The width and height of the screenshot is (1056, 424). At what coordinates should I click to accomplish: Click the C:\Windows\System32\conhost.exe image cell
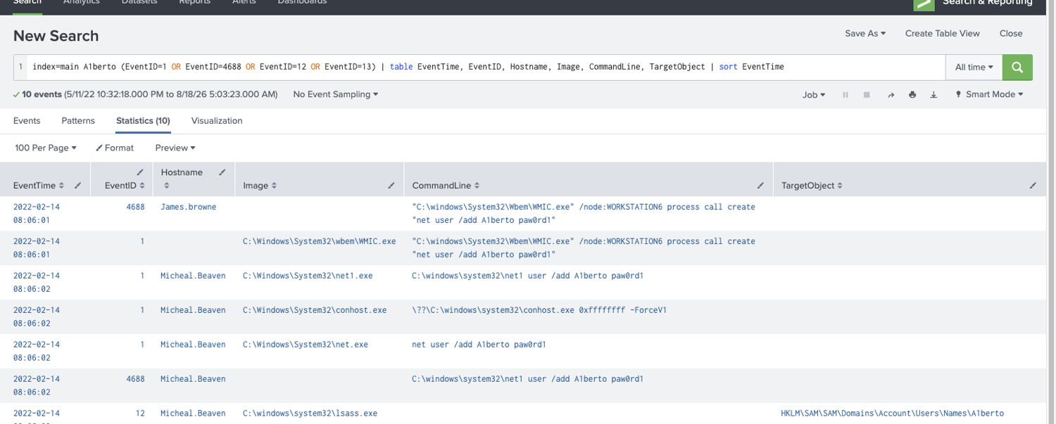315,310
